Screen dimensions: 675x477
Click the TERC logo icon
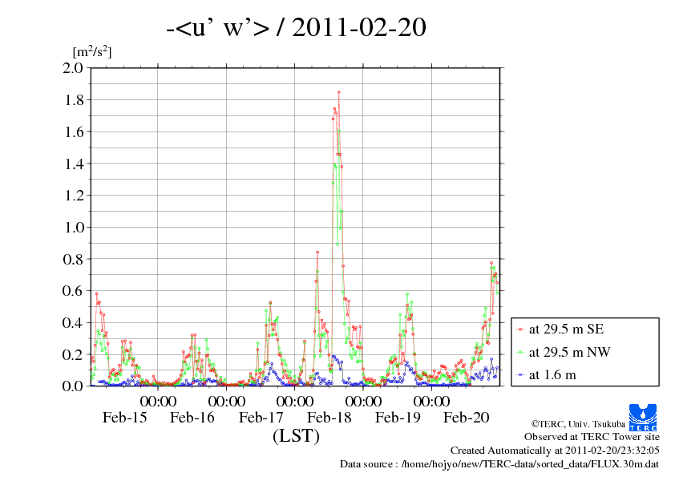[643, 418]
